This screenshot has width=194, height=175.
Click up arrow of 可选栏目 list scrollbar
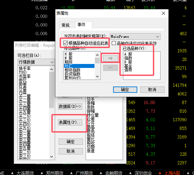coord(52,69)
